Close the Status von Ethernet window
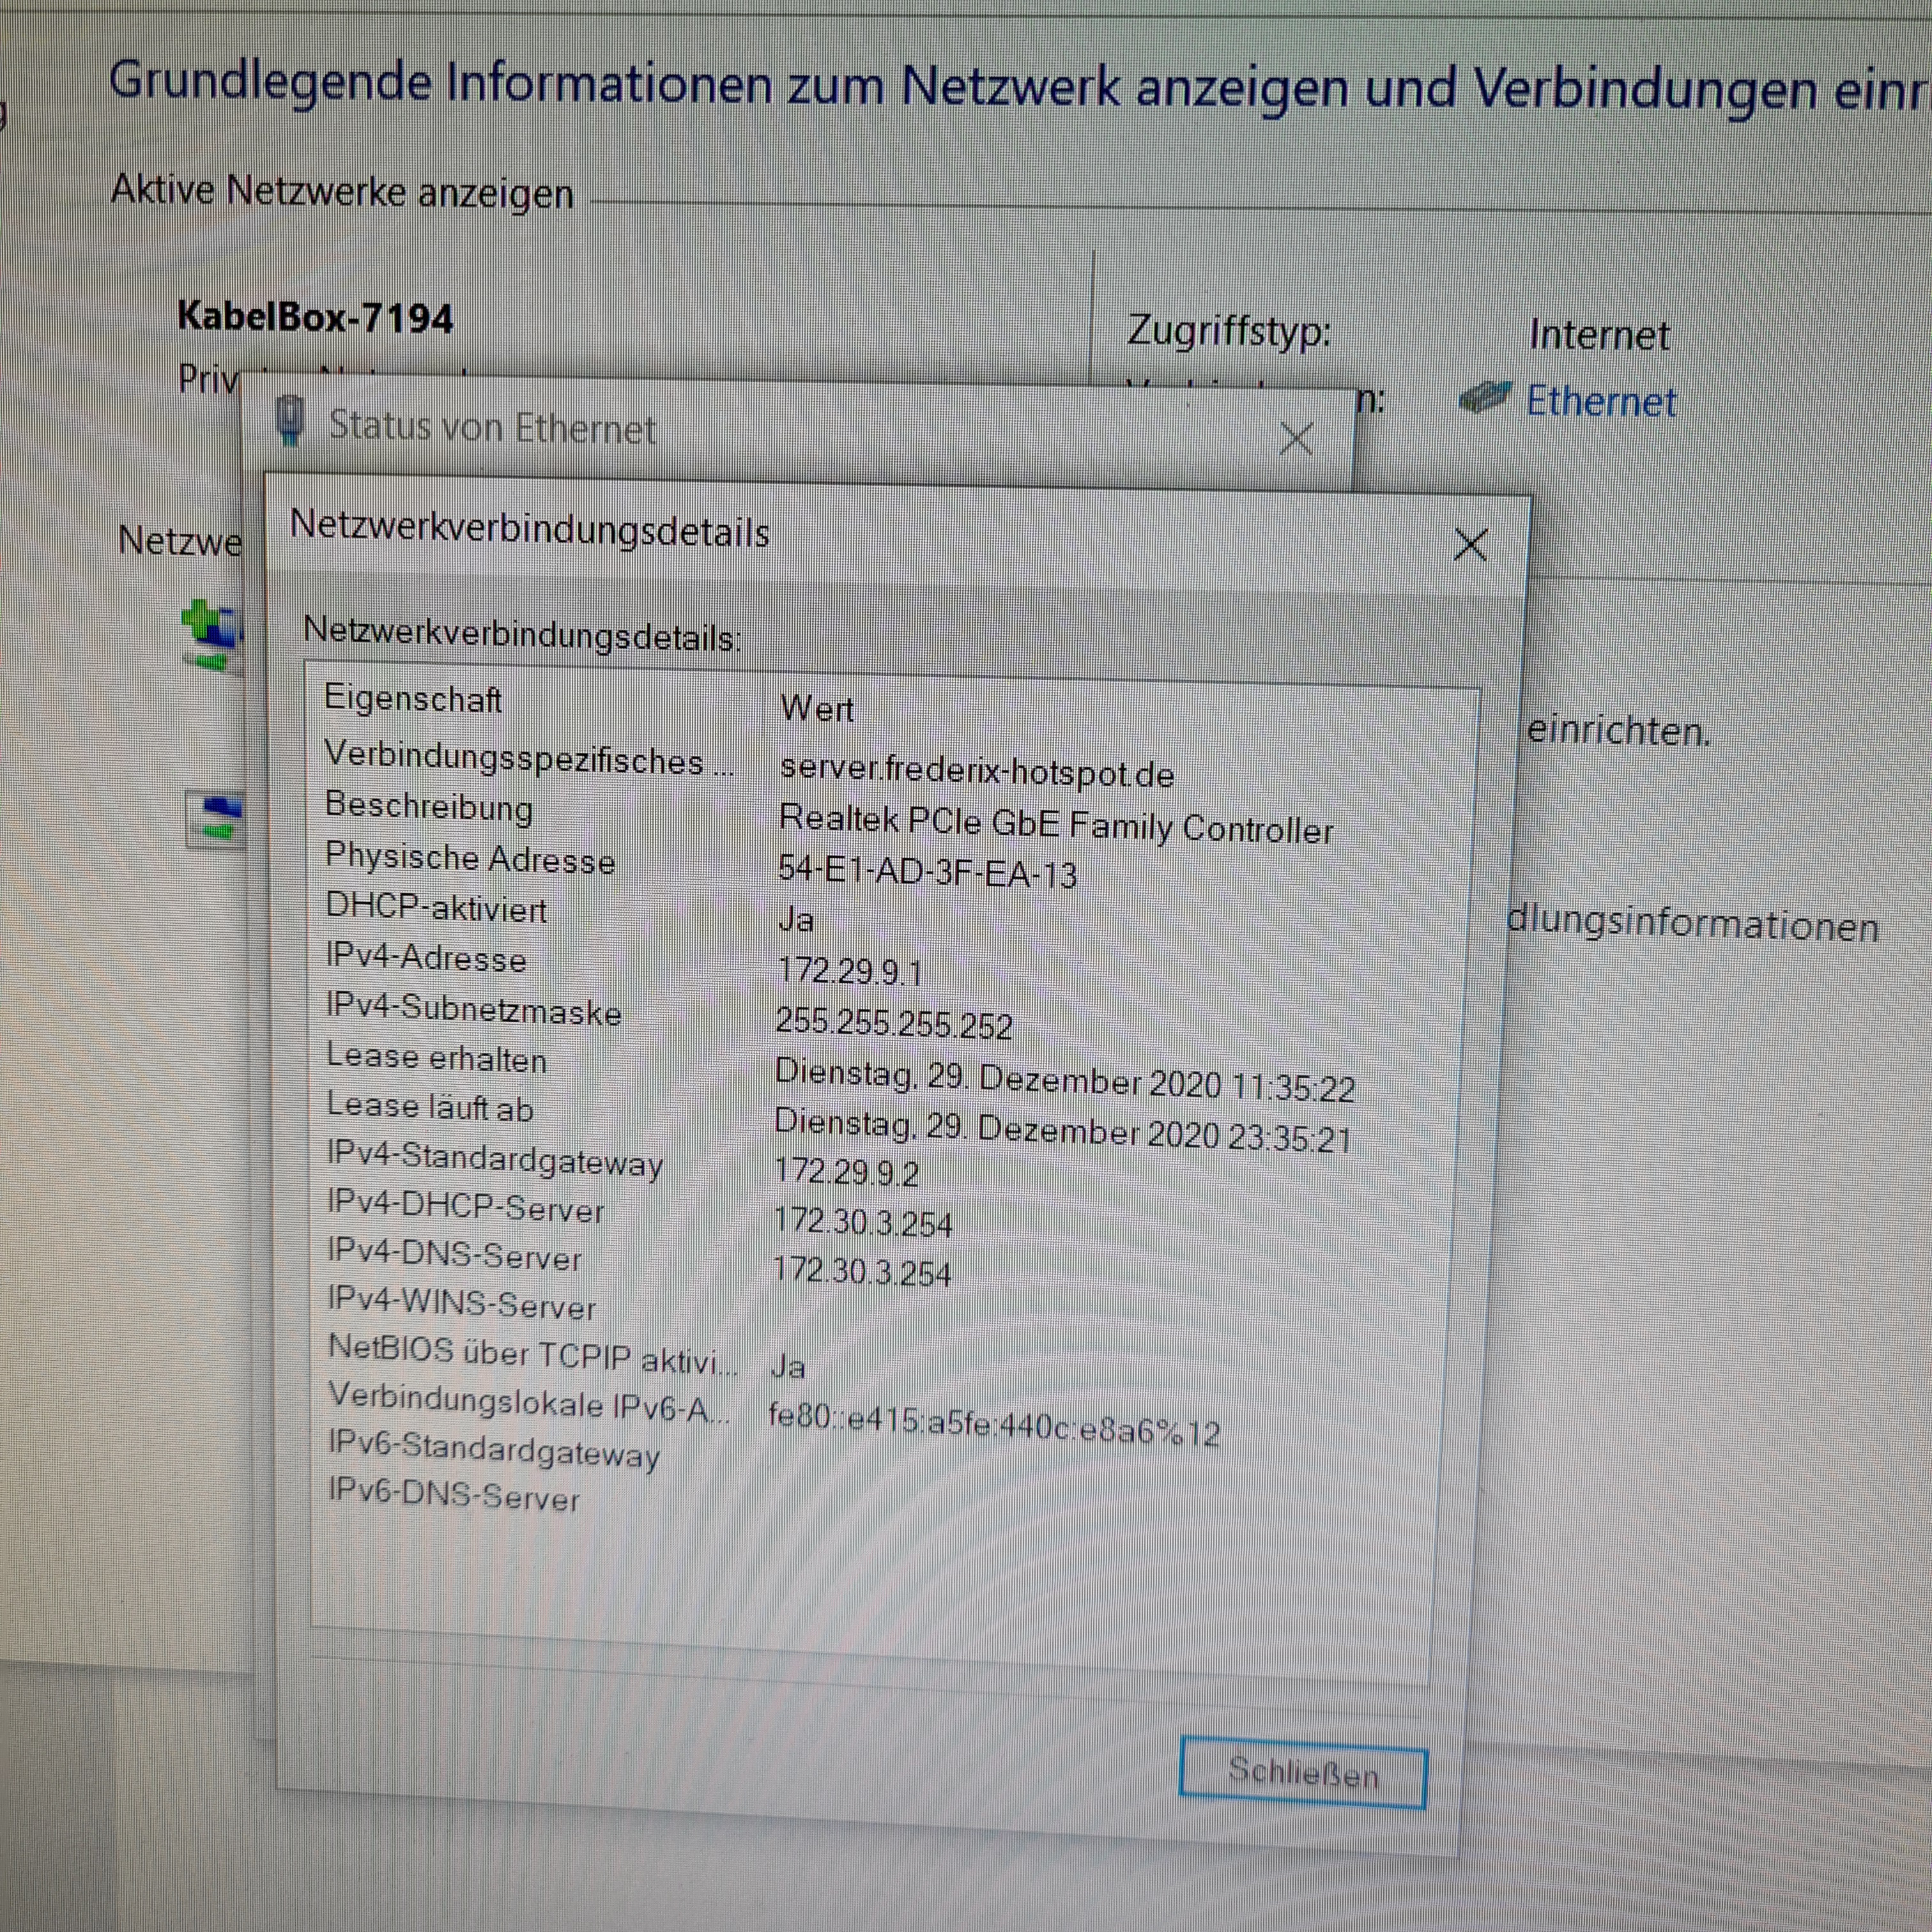 click(1296, 438)
